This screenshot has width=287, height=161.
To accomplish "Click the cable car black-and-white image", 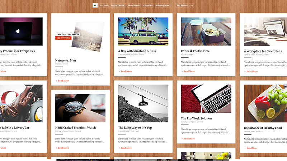I will pos(143,103).
